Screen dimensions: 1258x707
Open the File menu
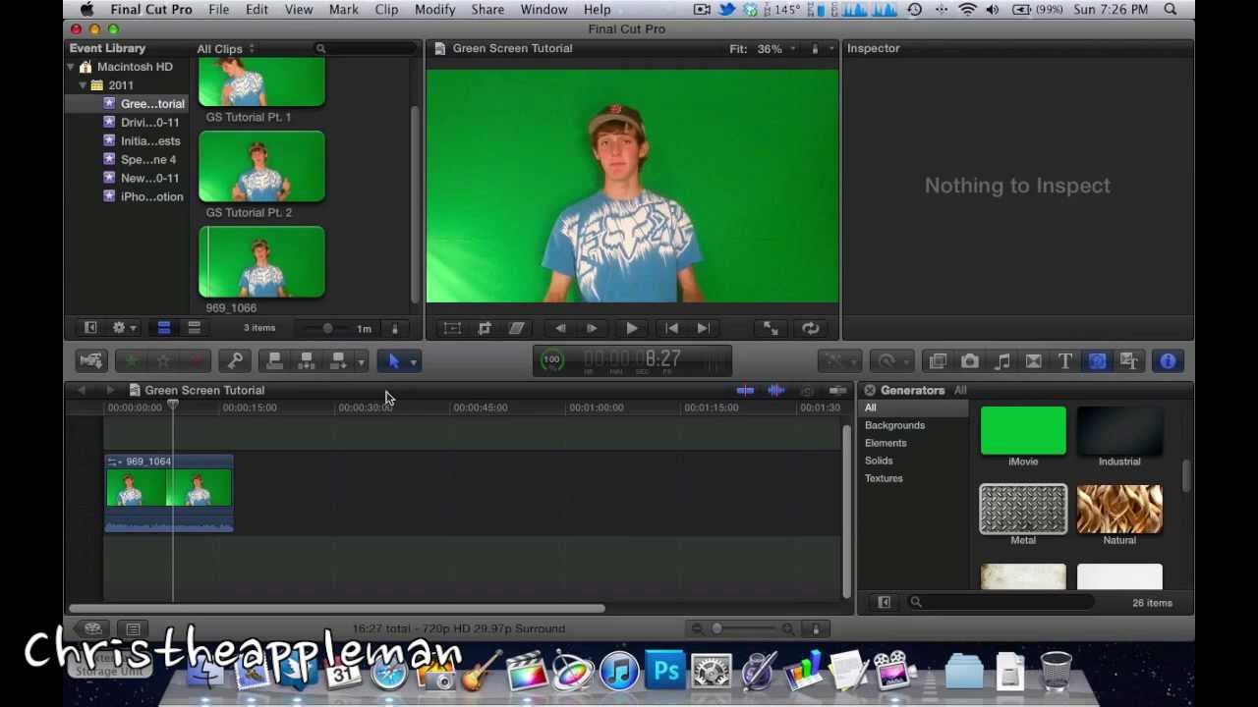(x=218, y=10)
